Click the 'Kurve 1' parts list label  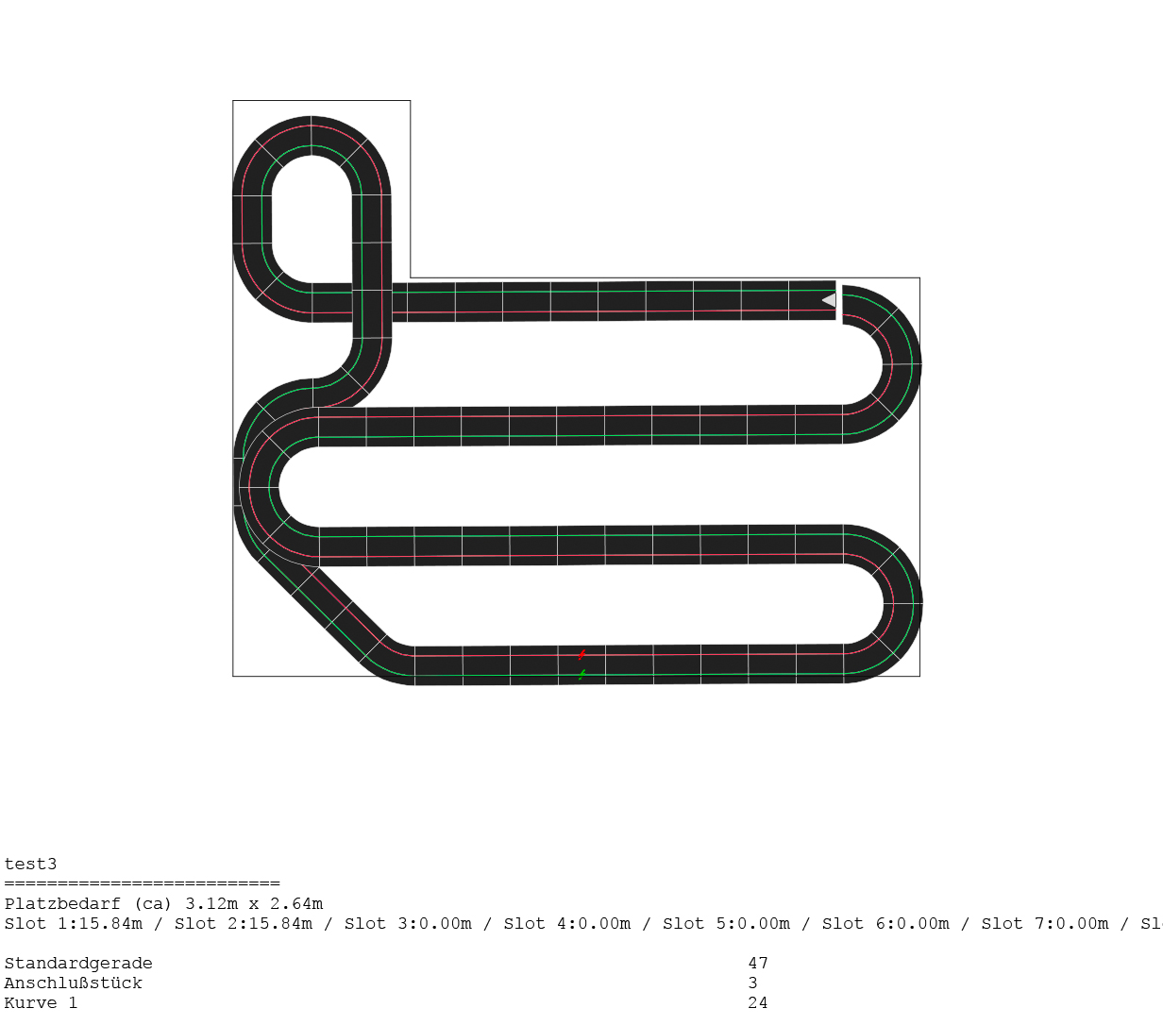pos(42,1002)
